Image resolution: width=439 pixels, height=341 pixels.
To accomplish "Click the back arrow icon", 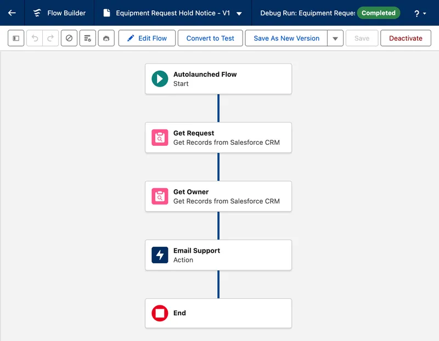I will [12, 13].
